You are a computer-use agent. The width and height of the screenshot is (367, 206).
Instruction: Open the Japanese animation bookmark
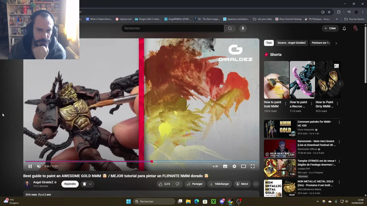click(x=236, y=19)
